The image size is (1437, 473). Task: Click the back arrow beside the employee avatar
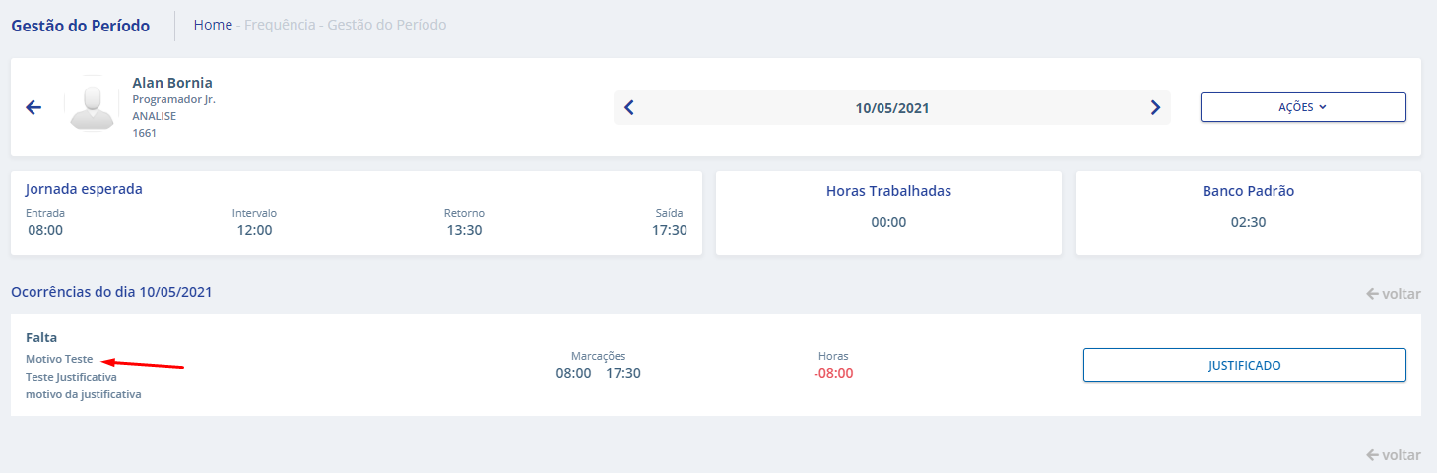click(x=33, y=108)
